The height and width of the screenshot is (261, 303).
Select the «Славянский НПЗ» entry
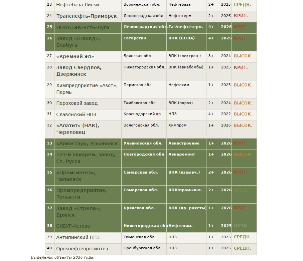[76, 114]
